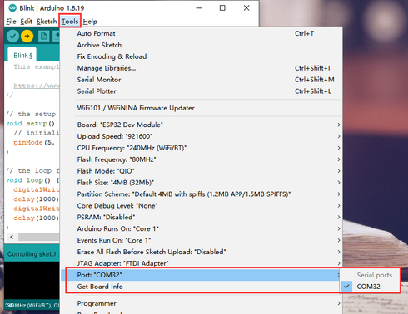Expand Arduino Runs On Core 1 submenu
Viewport: 408px width, 314px height.
[x=201, y=229]
